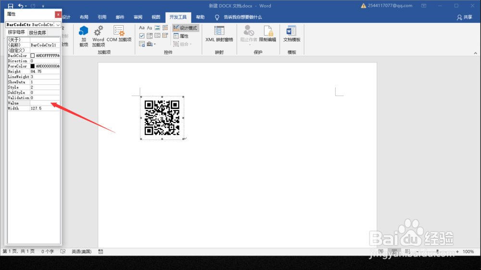
Task: Select the (关于) property row
Action: pos(34,39)
